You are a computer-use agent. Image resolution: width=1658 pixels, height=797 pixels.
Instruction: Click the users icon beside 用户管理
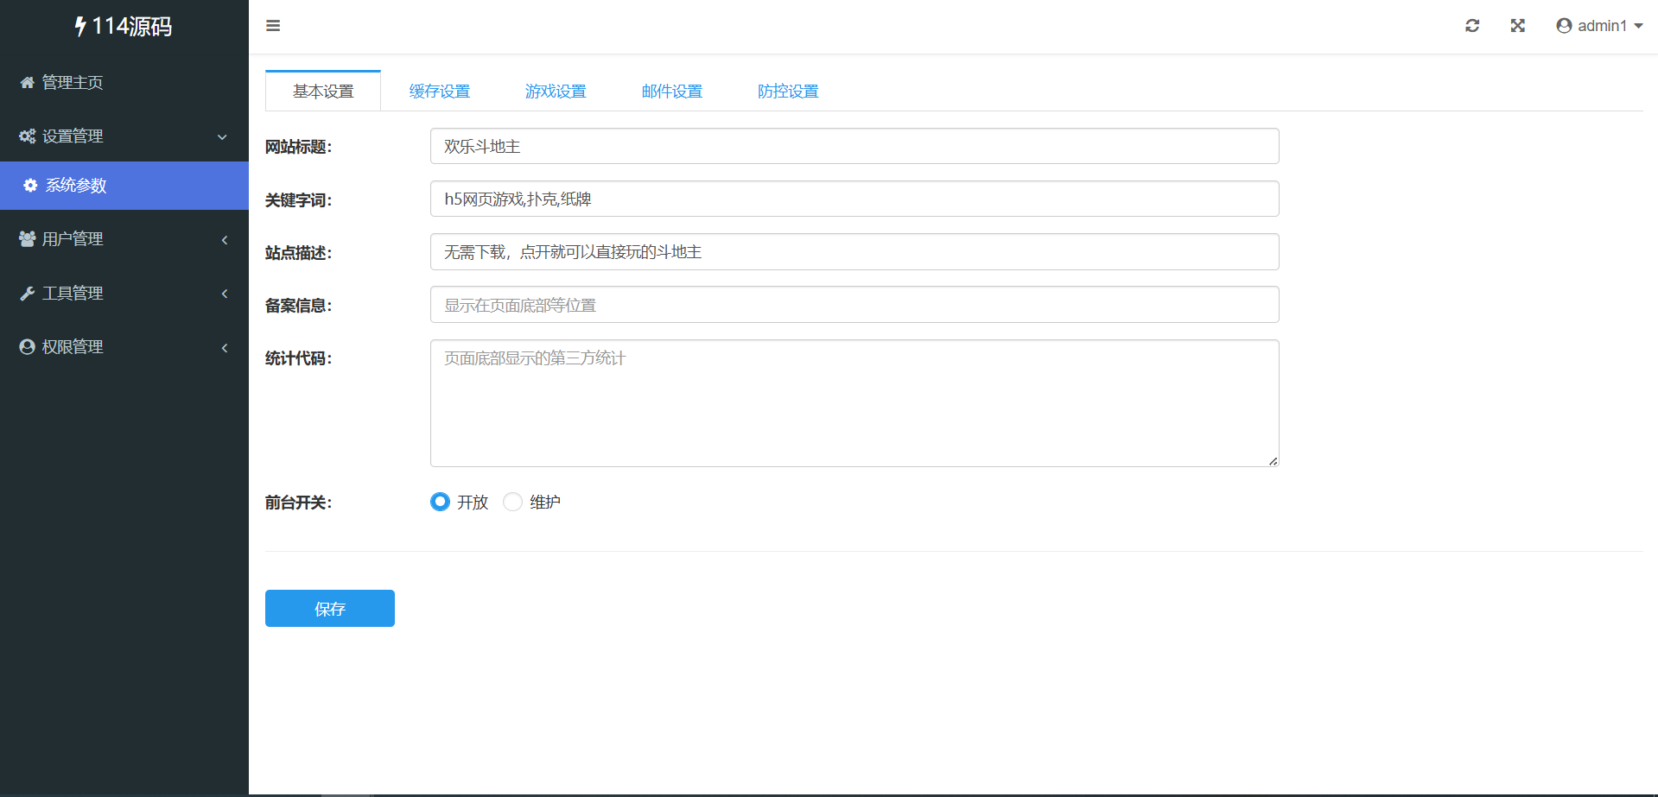pos(28,239)
